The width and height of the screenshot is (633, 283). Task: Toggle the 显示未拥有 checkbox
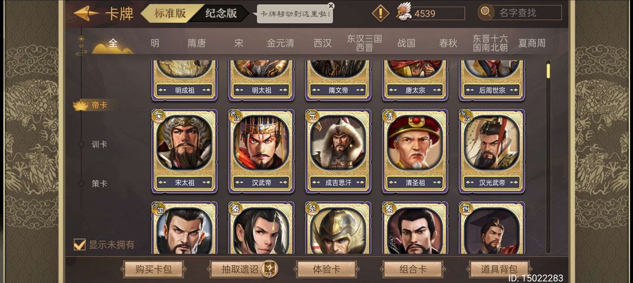(80, 244)
